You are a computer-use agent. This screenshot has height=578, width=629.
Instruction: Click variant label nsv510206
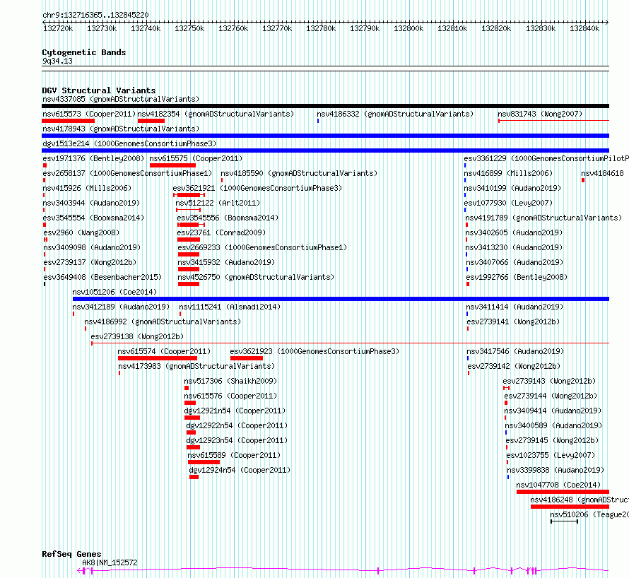(589, 514)
